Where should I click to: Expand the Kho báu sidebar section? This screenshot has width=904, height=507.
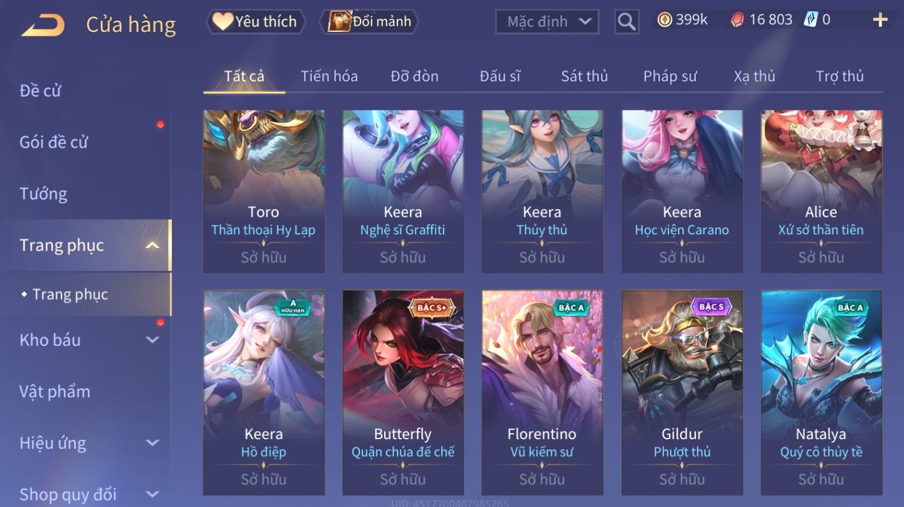(153, 340)
